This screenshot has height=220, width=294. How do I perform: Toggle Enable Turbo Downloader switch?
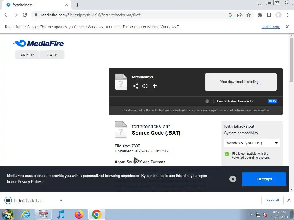point(209,101)
